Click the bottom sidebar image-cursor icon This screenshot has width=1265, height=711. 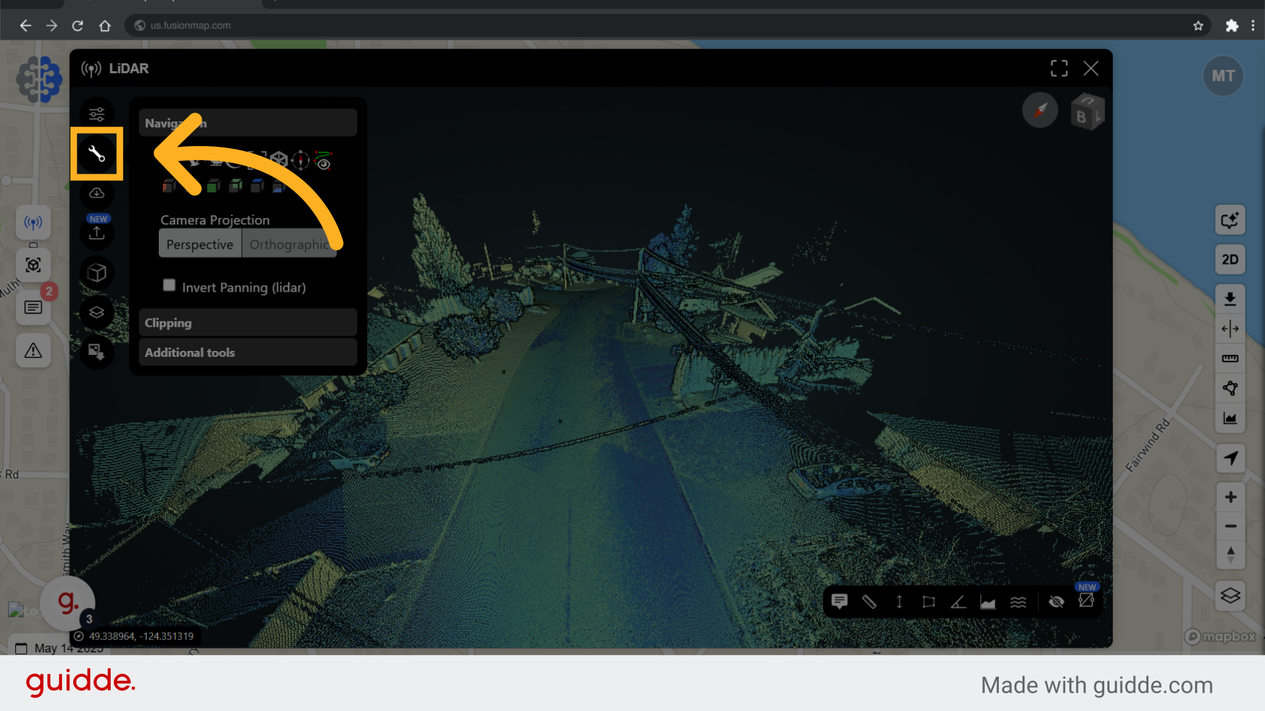97,352
